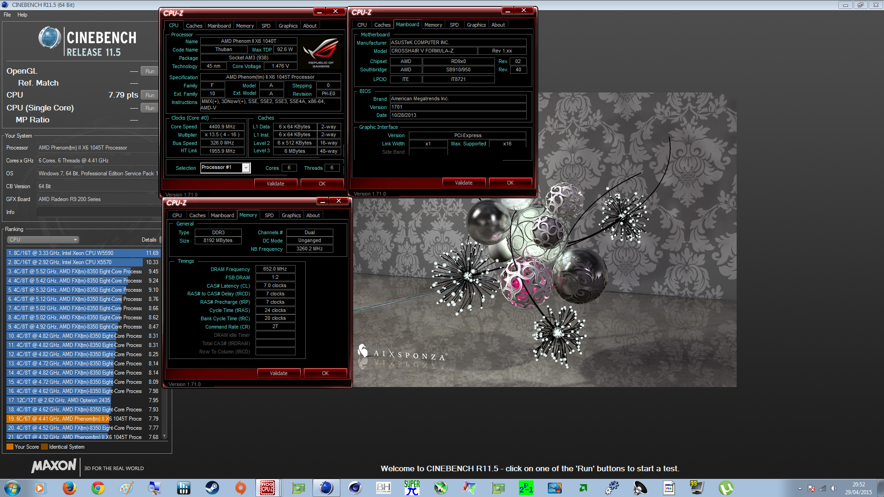Open Google Chrome from the taskbar
Viewport: 884px width, 497px height.
tap(98, 488)
